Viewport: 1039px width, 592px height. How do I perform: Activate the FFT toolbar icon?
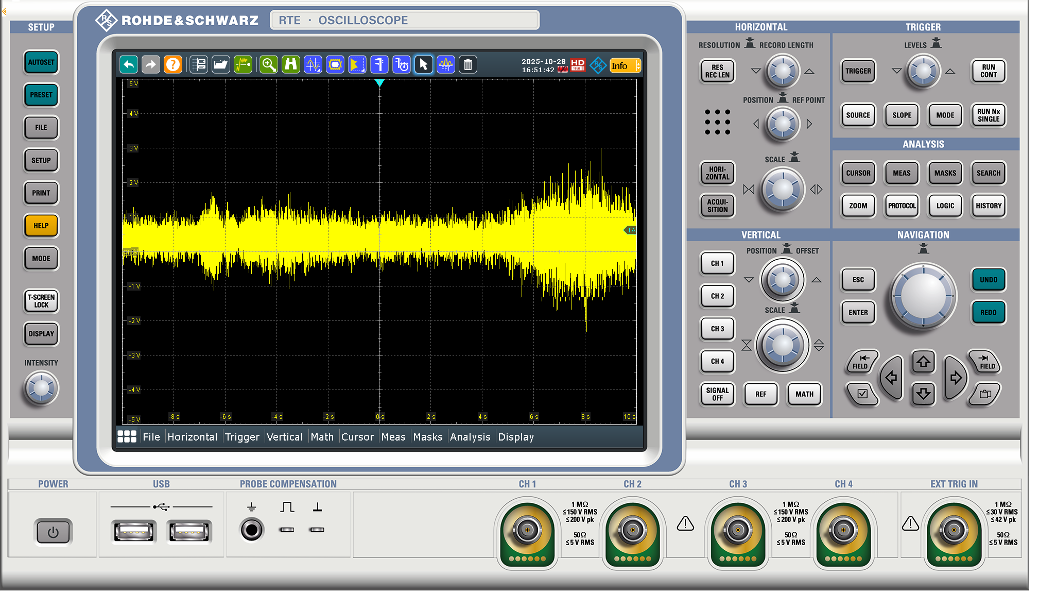point(446,64)
